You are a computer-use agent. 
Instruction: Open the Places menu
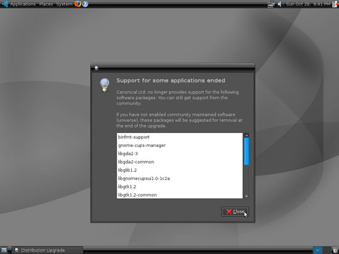click(46, 4)
